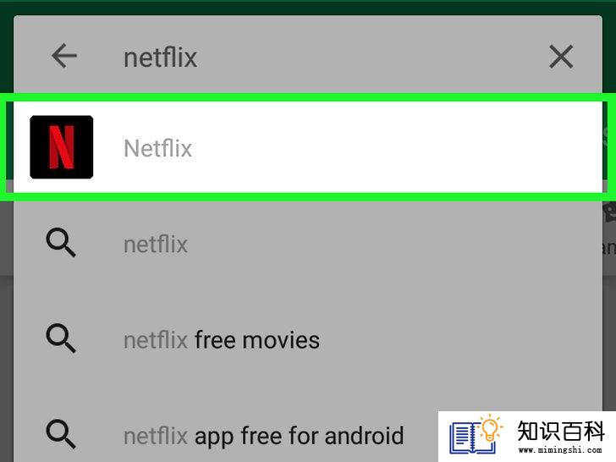Open the www.mimingshi.com link
Image resolution: width=616 pixels, height=462 pixels.
click(560, 450)
